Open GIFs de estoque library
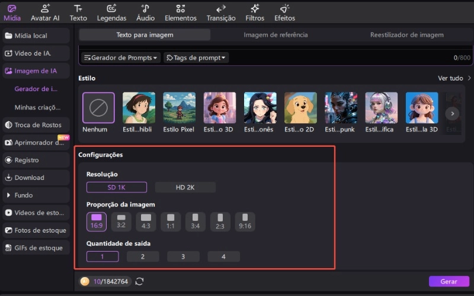Image resolution: width=474 pixels, height=296 pixels. (36, 248)
